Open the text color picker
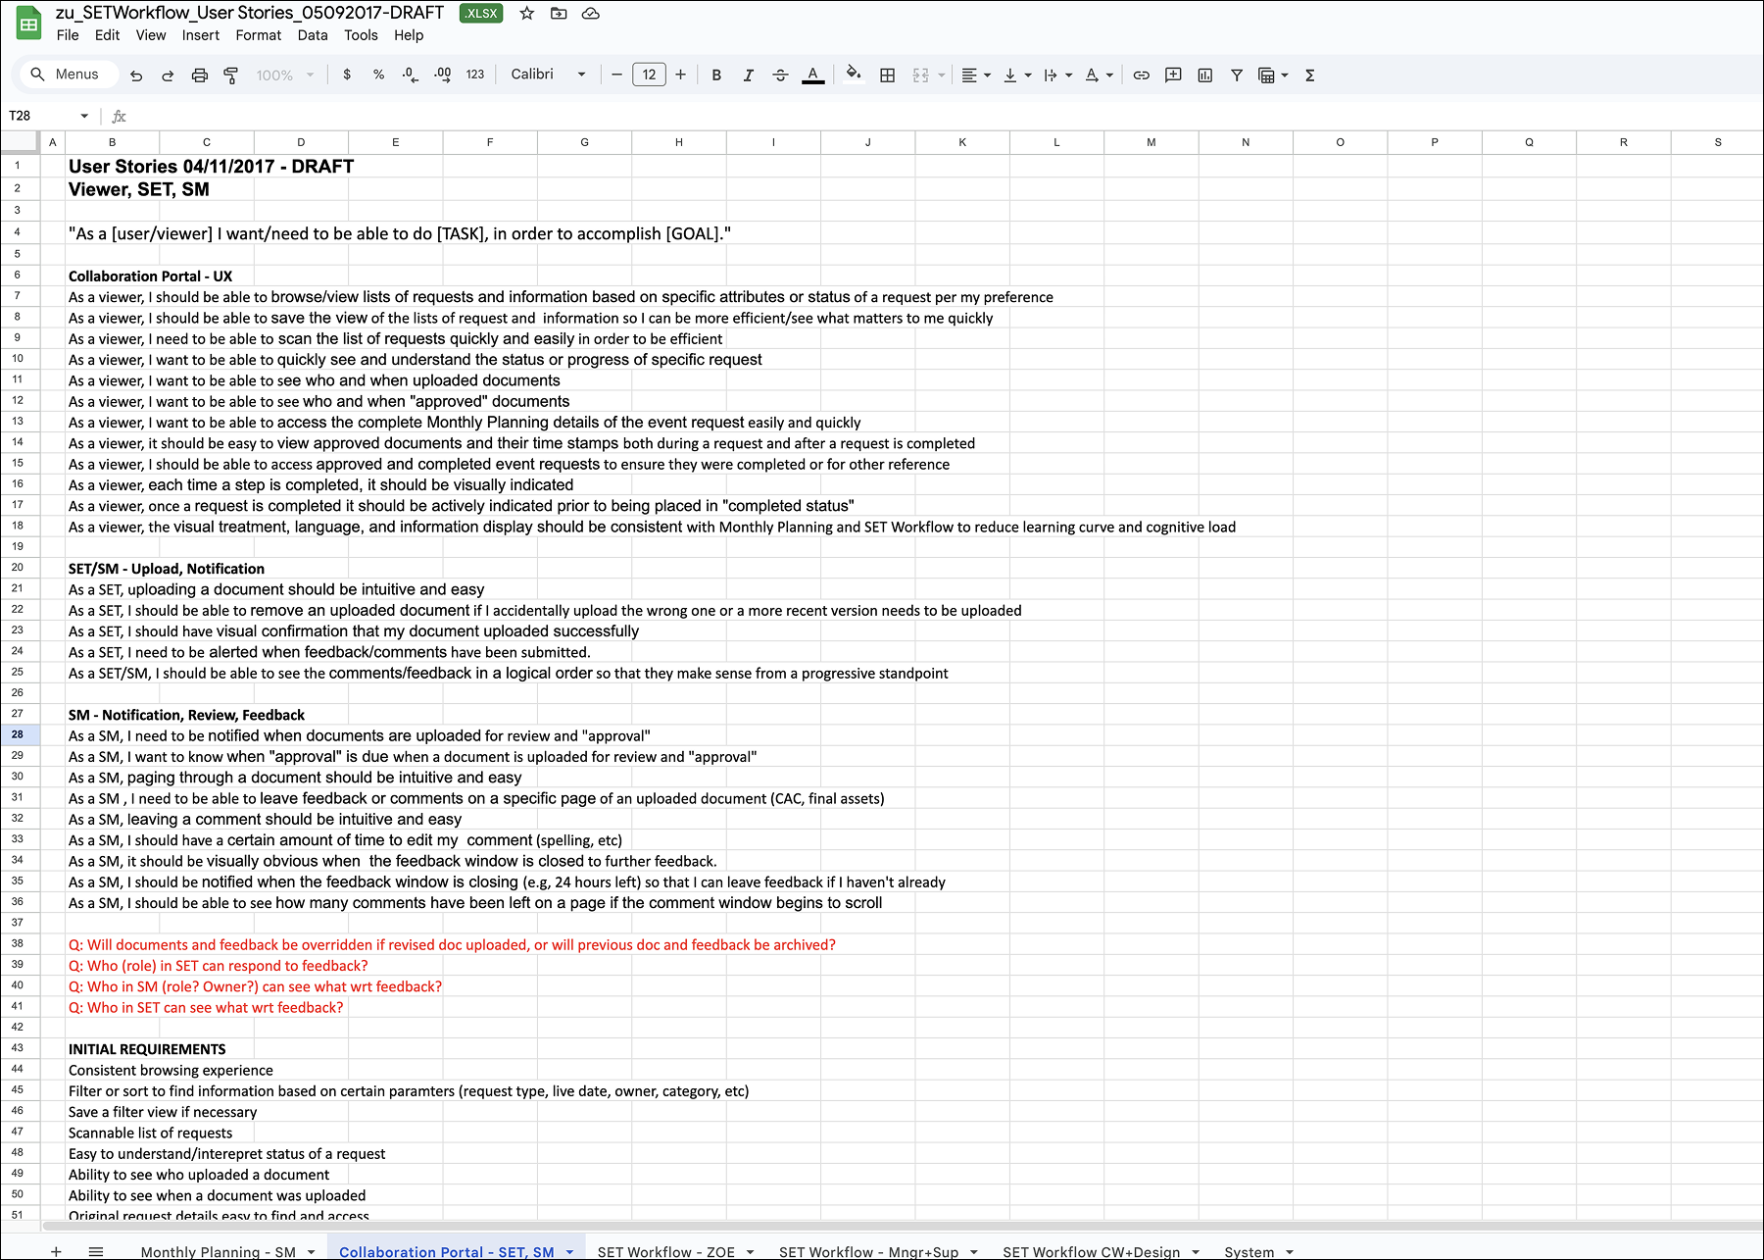The width and height of the screenshot is (1764, 1260). 813,76
